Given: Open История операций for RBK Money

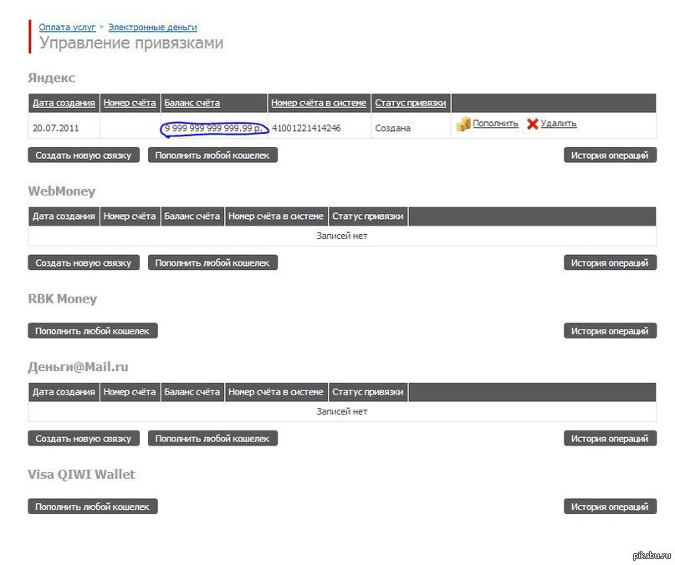Looking at the screenshot, I should click(x=610, y=331).
